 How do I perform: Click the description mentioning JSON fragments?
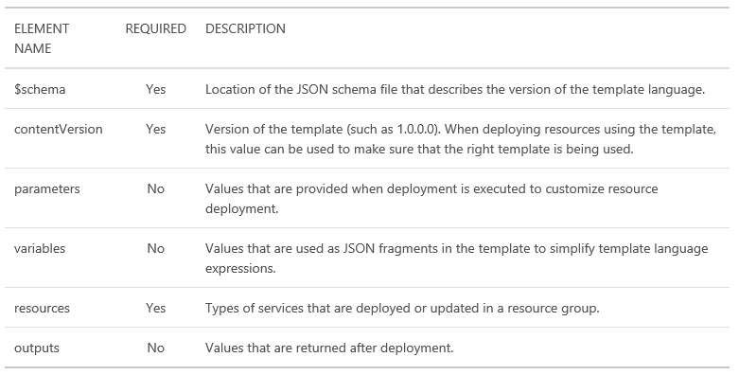point(456,259)
